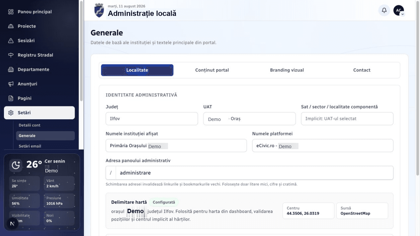The width and height of the screenshot is (420, 236).
Task: Open Sesizări in the sidebar
Action: point(39,41)
